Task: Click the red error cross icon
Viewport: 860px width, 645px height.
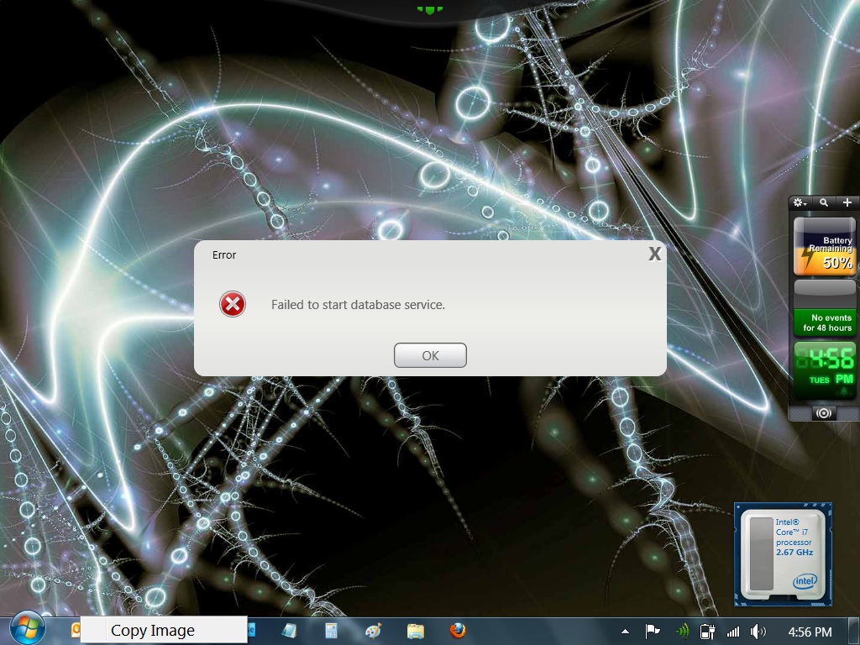Action: 233,304
